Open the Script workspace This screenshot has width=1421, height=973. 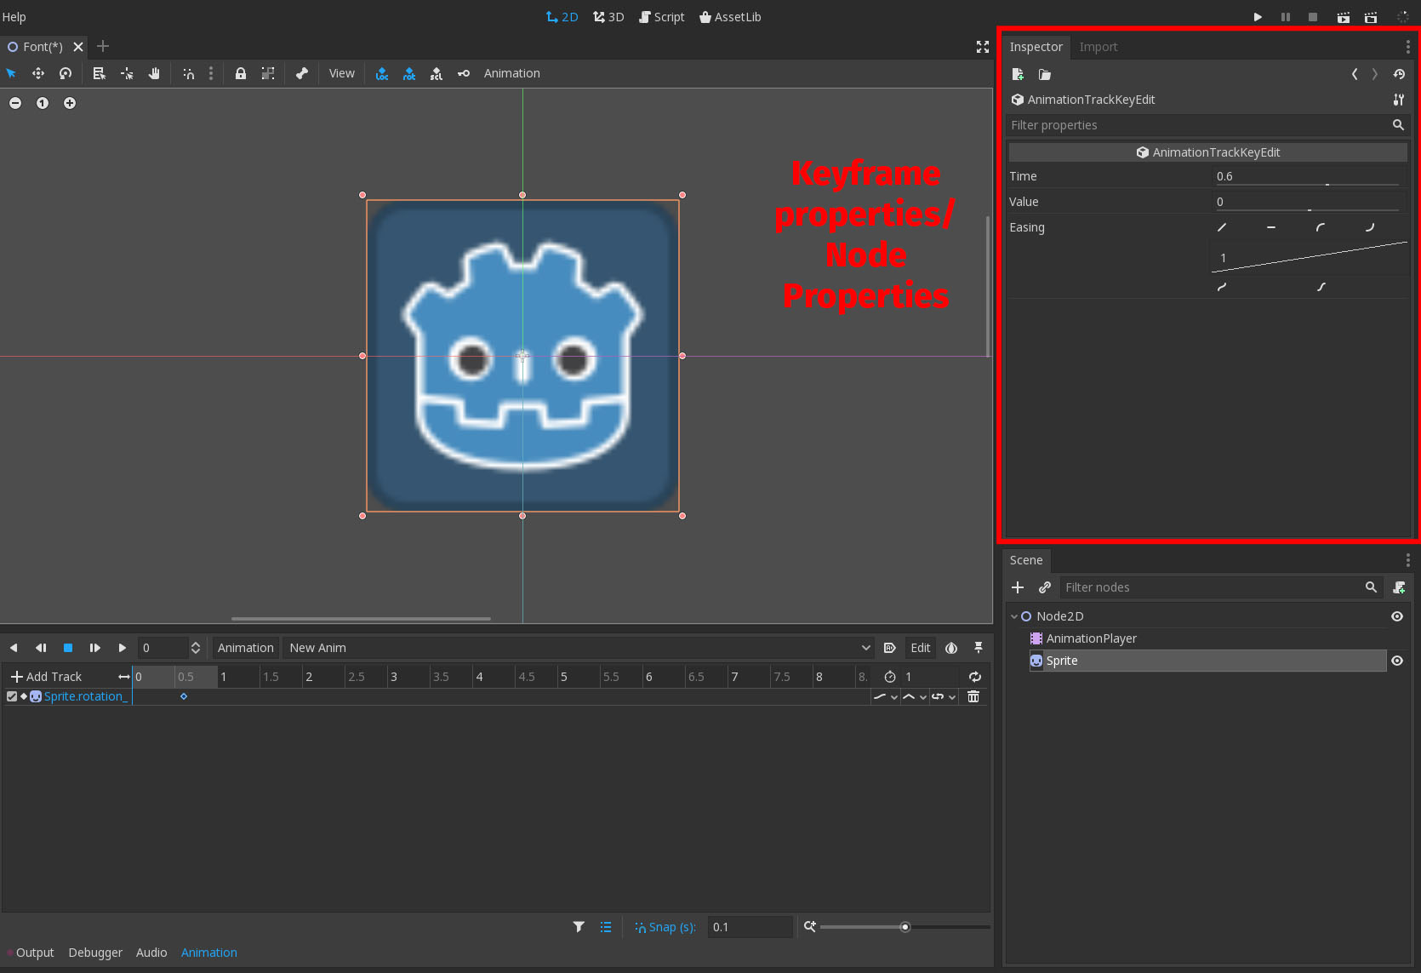pos(661,17)
